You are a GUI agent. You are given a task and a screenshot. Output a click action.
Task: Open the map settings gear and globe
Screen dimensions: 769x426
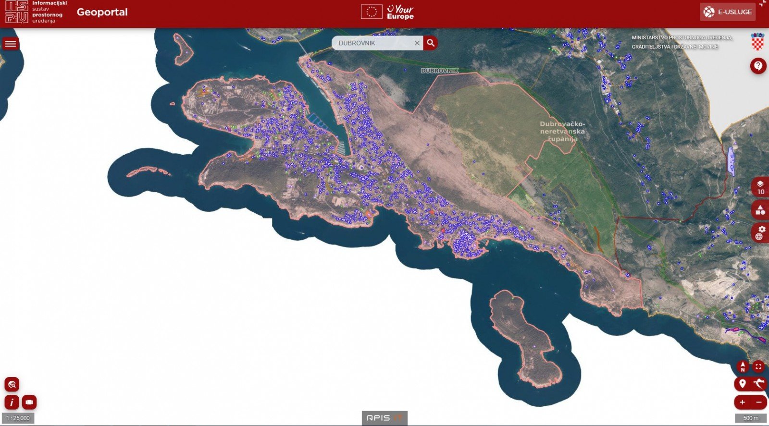pos(760,233)
